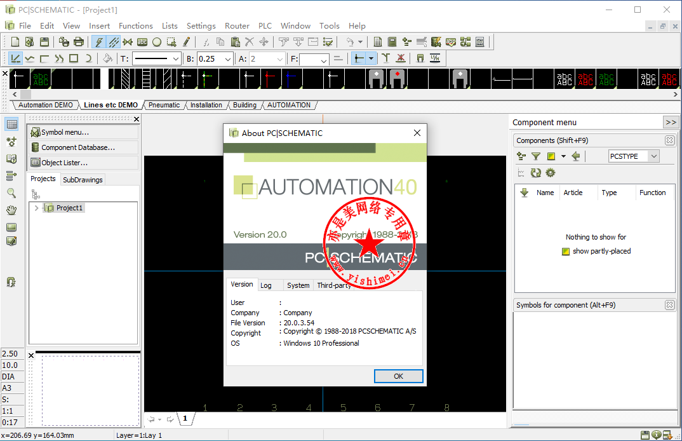Image resolution: width=682 pixels, height=441 pixels.
Task: Click the help book icon in sidebar
Action: tap(11, 159)
